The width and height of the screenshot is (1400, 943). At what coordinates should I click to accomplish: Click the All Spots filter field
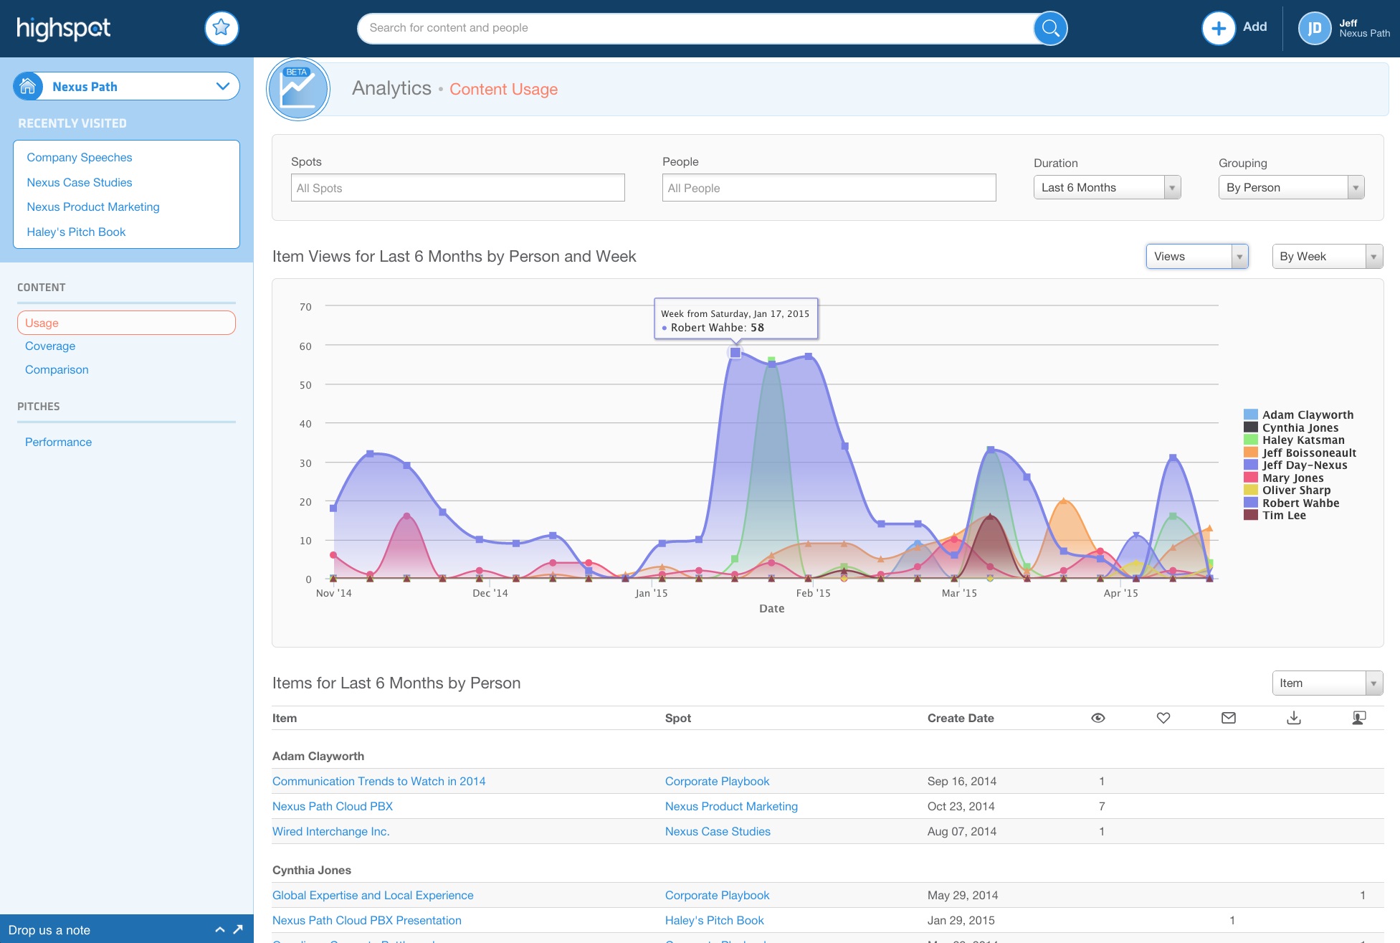point(458,188)
